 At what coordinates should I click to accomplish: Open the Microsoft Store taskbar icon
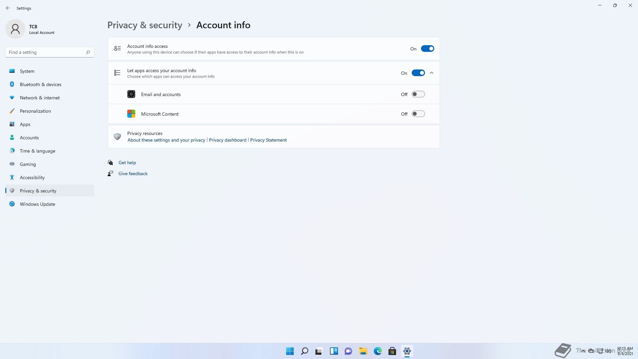coord(392,351)
